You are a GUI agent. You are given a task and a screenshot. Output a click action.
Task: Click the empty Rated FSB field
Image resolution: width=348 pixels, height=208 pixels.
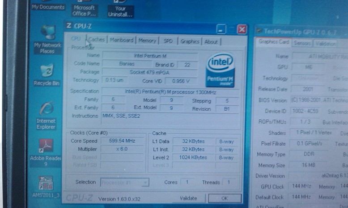coord(122,165)
